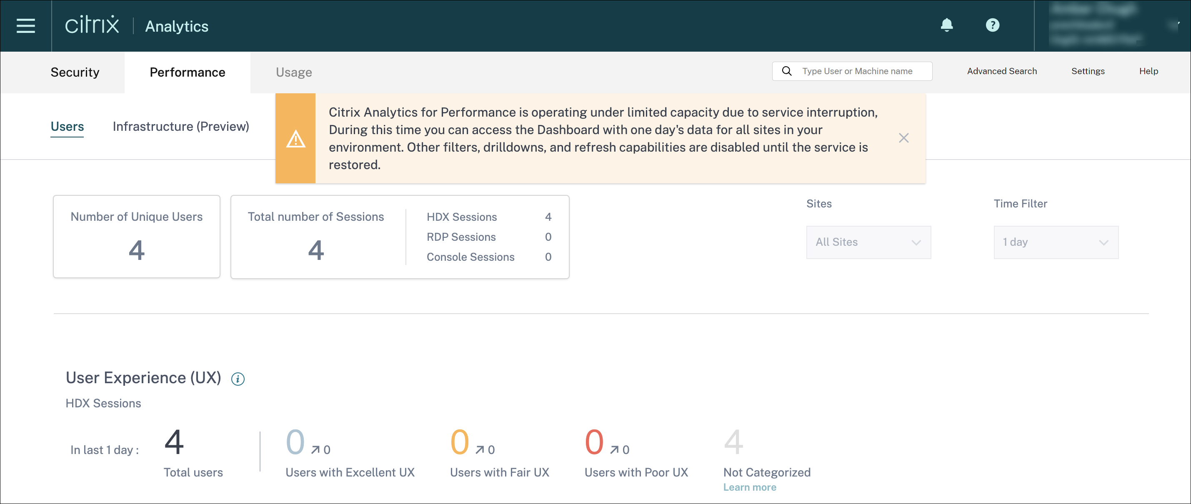Image resolution: width=1191 pixels, height=504 pixels.
Task: Click the warning triangle alert icon
Action: tap(295, 139)
